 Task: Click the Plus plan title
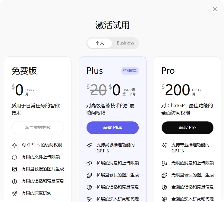[95, 71]
